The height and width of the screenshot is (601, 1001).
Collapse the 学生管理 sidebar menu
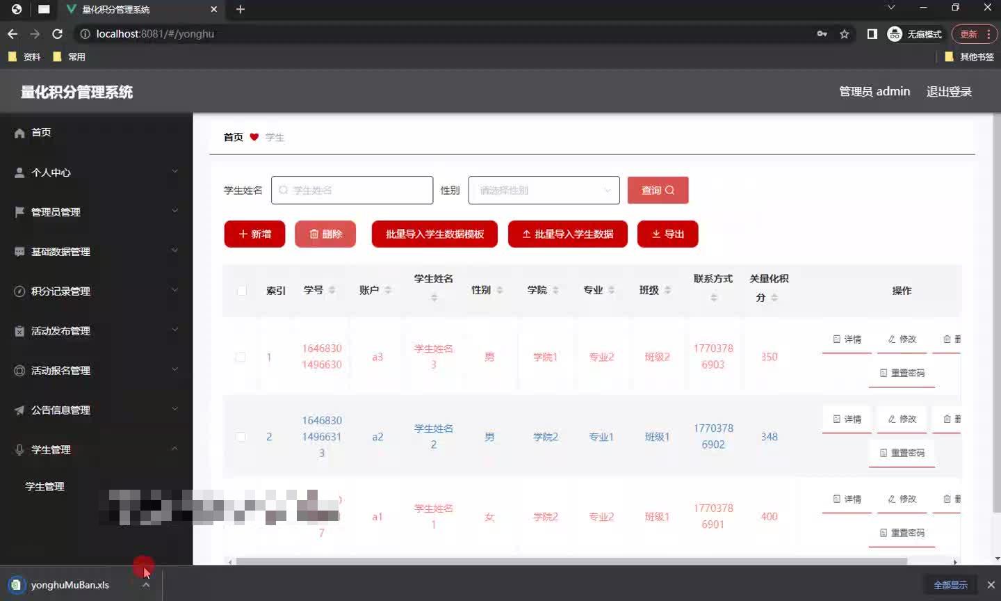[96, 449]
